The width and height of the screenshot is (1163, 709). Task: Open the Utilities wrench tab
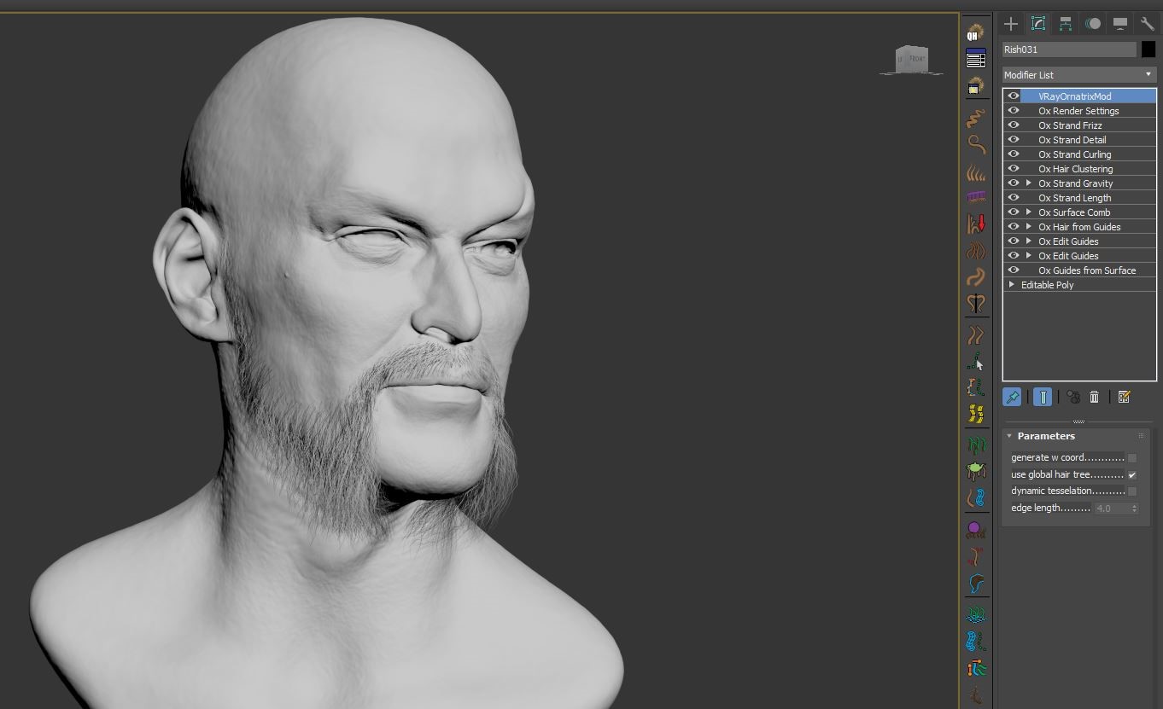click(1148, 24)
